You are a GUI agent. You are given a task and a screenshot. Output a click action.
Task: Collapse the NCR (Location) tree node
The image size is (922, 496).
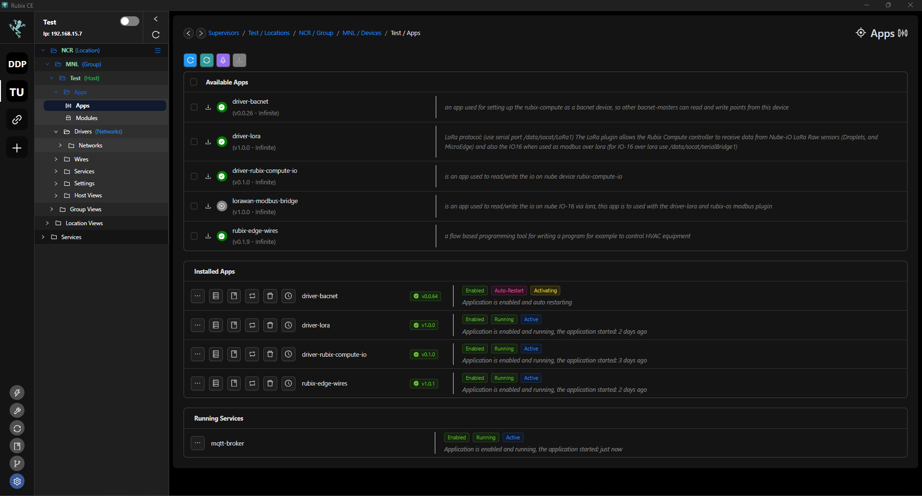pos(43,50)
